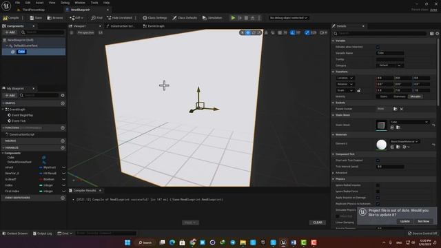441x248 pixels.
Task: Open the File menu
Action: click(x=17, y=3)
